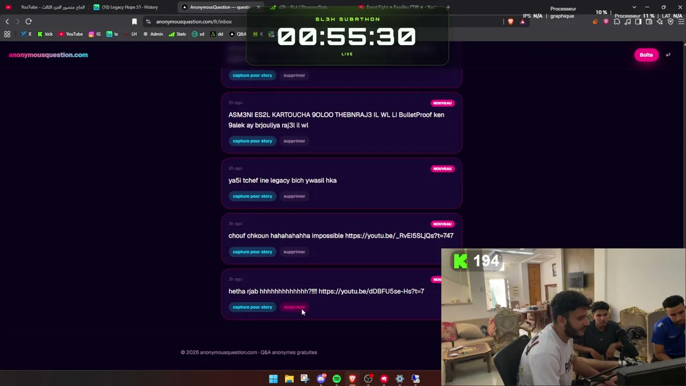The height and width of the screenshot is (386, 686).
Task: Open the Brave Wallet icon
Action: click(649, 21)
